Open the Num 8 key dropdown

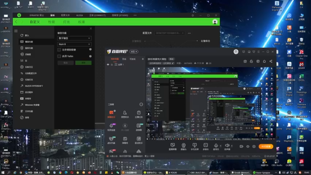[x=74, y=44]
